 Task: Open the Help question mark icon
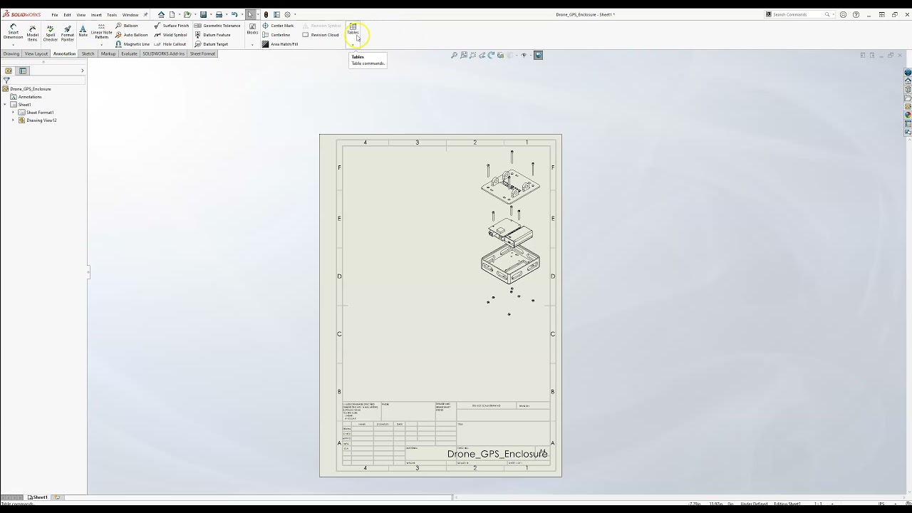coord(856,14)
